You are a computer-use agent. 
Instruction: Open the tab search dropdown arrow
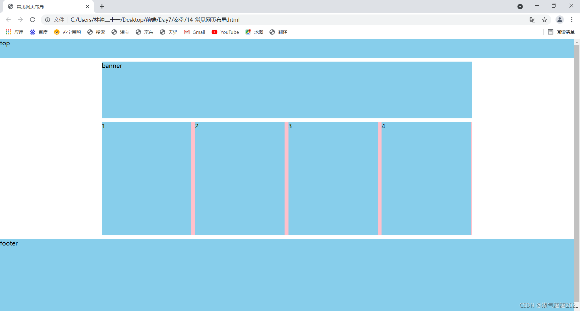(x=520, y=6)
